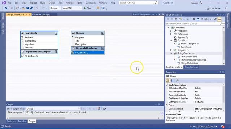Image resolution: width=231 pixels, height=129 pixels.
Task: Collapse the Code Generation property category
Action: click(167, 85)
